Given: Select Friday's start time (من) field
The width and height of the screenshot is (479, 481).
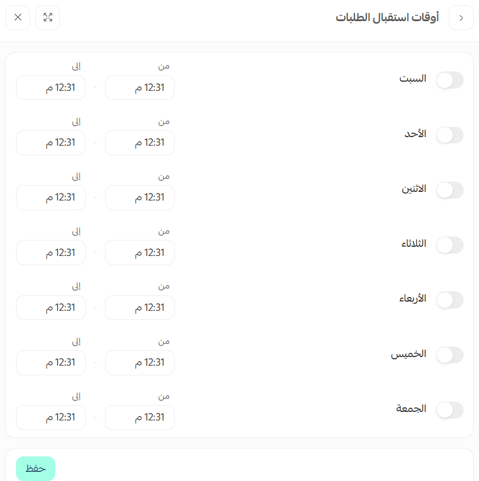Looking at the screenshot, I should (140, 417).
